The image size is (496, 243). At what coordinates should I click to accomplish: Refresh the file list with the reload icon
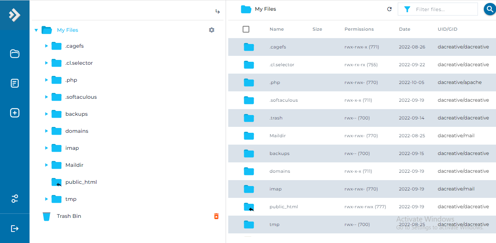(x=389, y=9)
